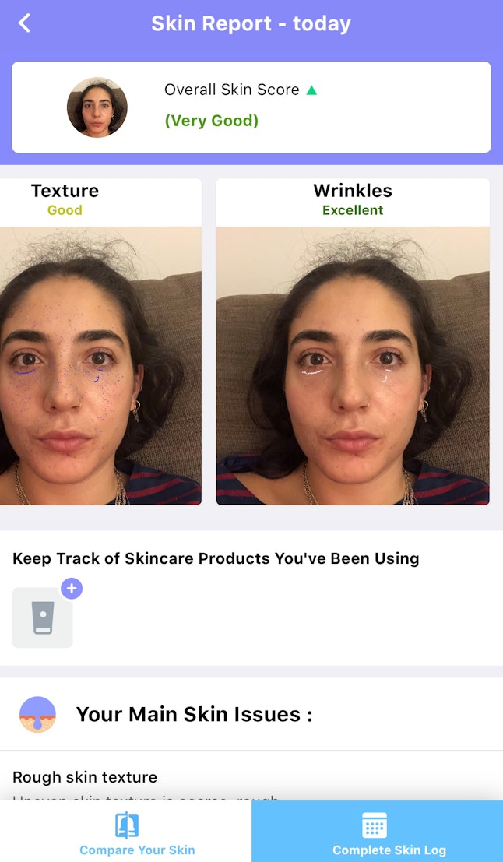Tap the Compare Your Skin label
The image size is (503, 862).
138,850
